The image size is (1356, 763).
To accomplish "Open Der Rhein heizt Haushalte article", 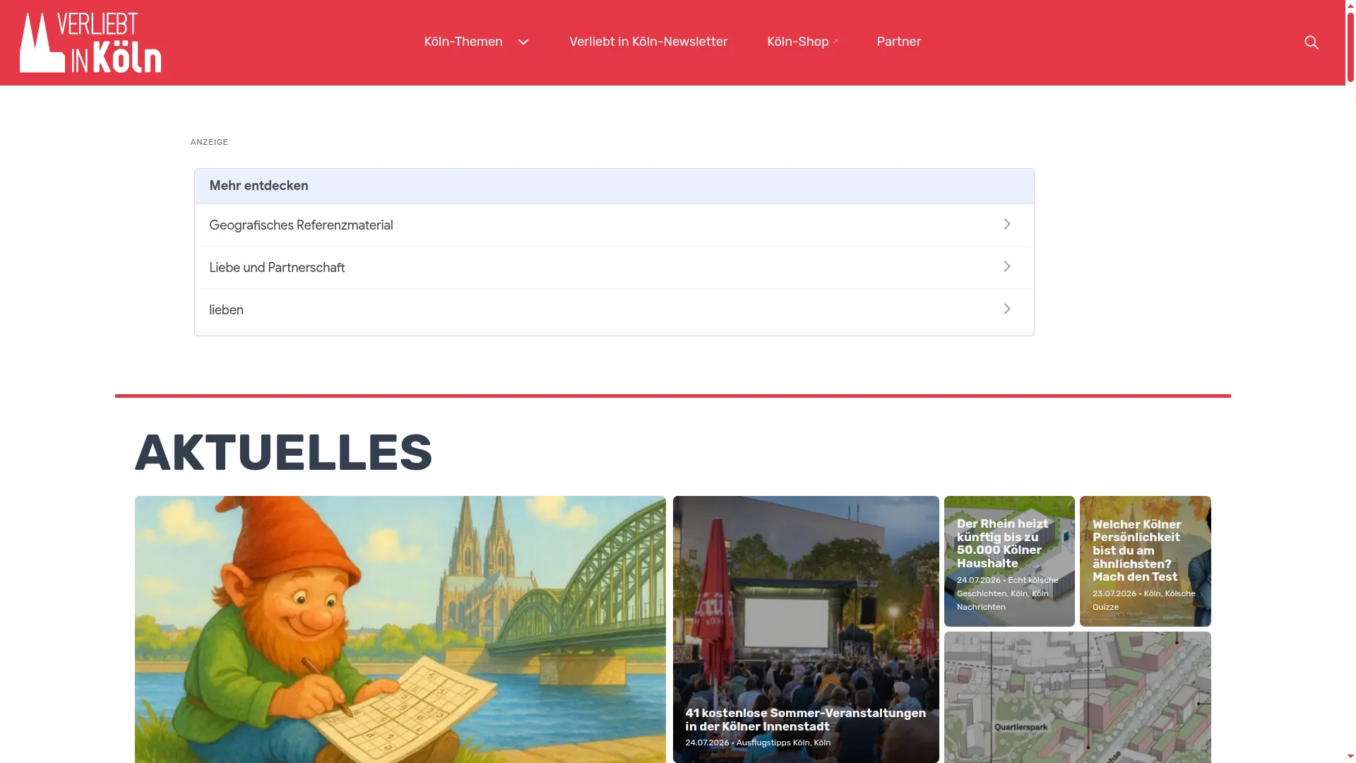I will tap(1009, 561).
